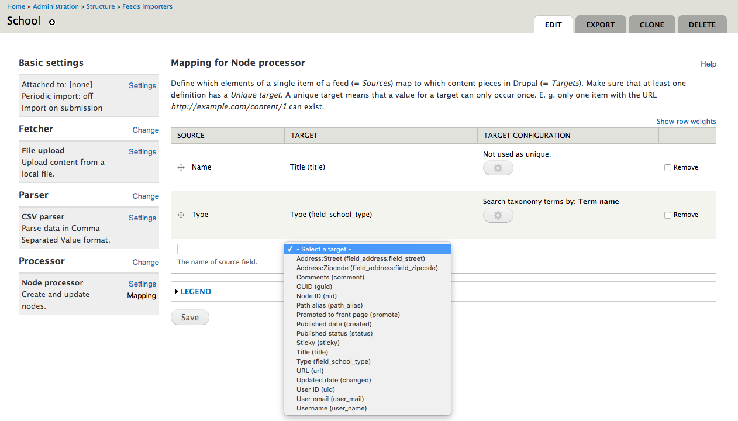Screen dimensions: 738x421
Task: Go to Home breadcrumb
Action: tap(16, 6)
